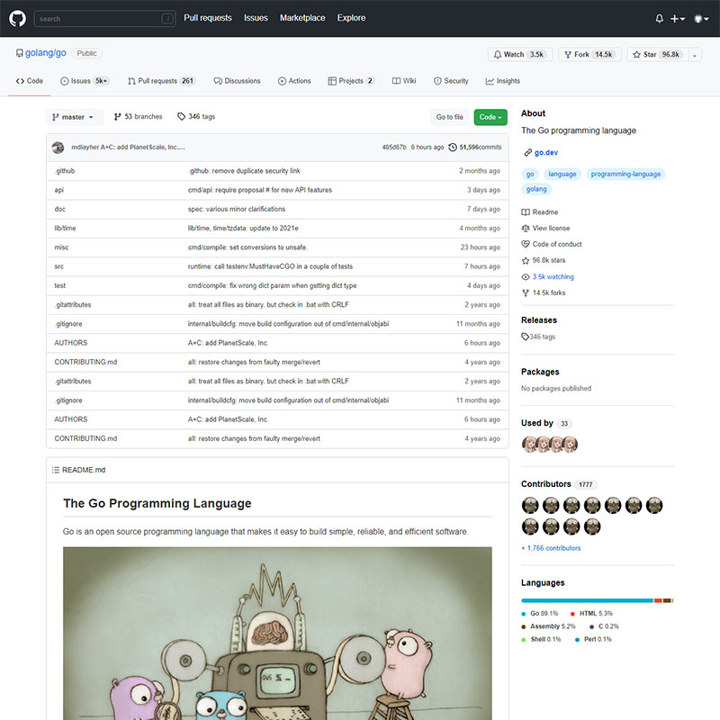Open Marketplace in top navigation
720x720 pixels.
click(302, 18)
